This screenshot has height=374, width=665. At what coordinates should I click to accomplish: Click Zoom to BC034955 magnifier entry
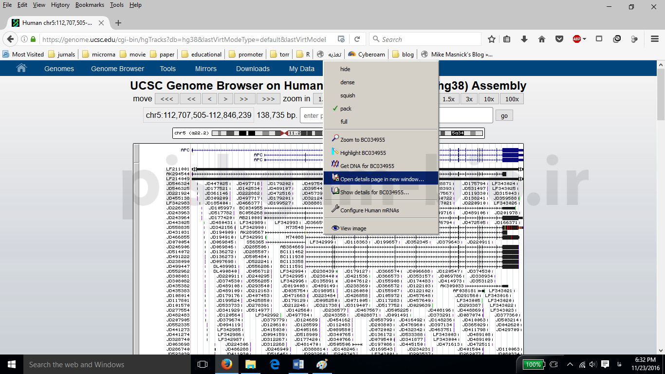tap(362, 140)
